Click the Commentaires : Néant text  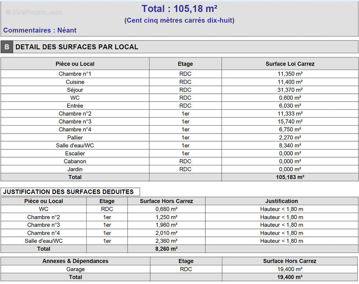40,30
